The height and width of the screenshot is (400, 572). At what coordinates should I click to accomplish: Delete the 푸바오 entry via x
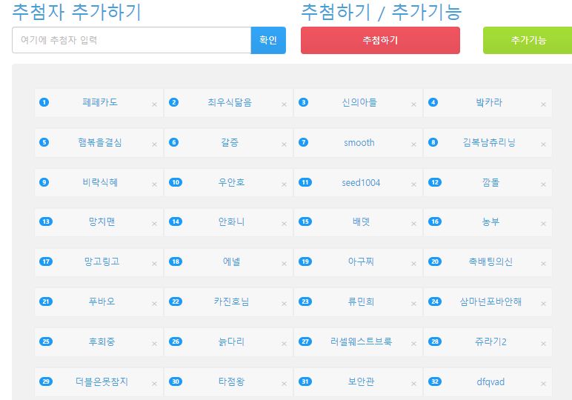154,304
